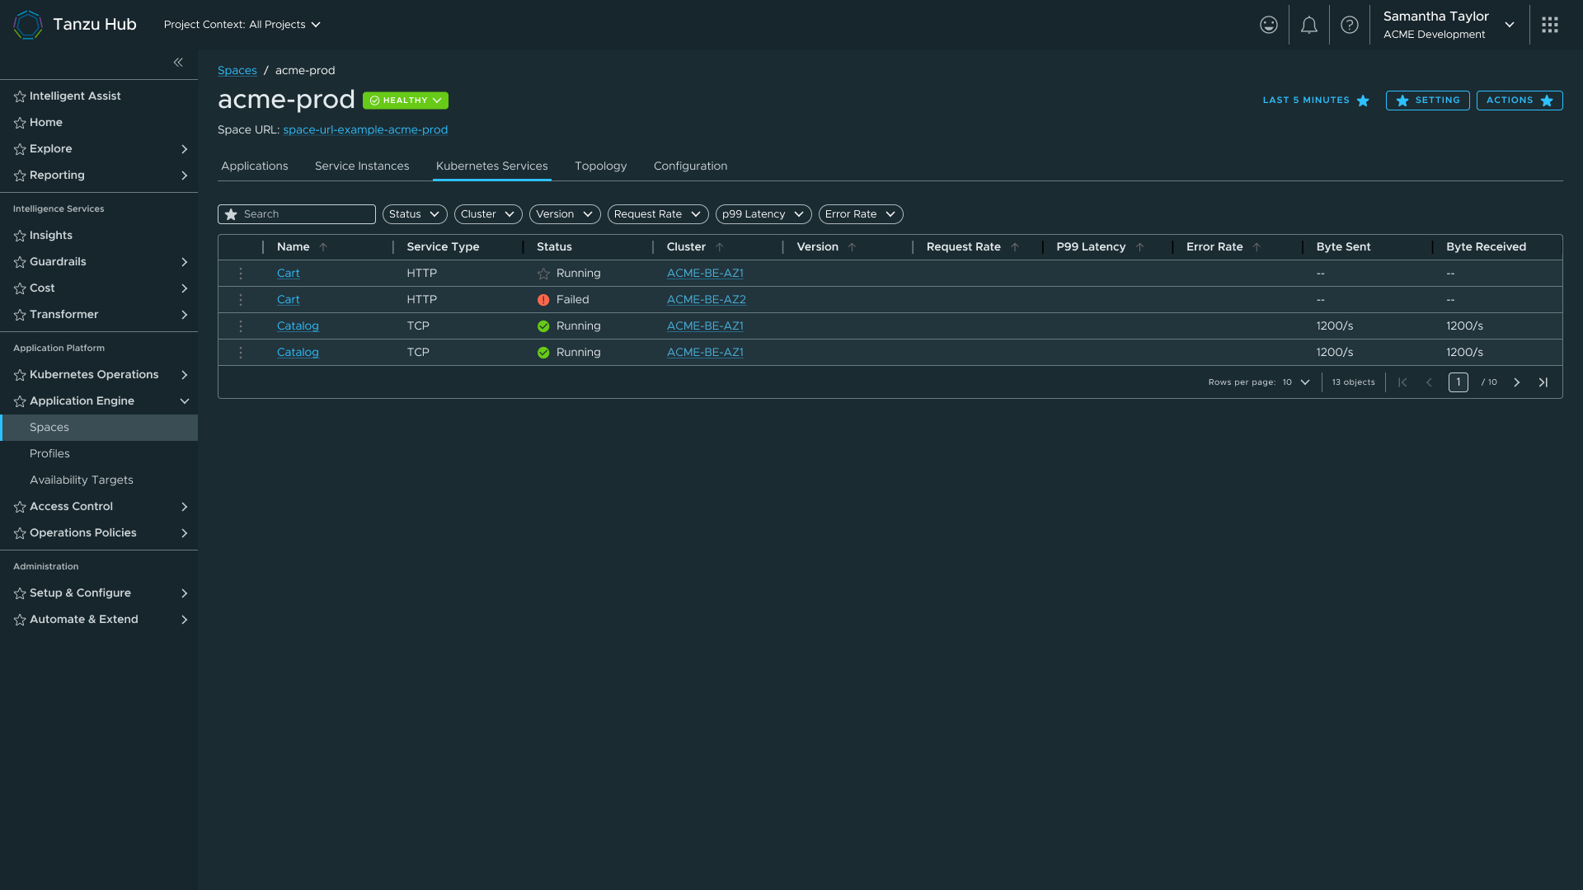Switch to Applications tab

[255, 166]
